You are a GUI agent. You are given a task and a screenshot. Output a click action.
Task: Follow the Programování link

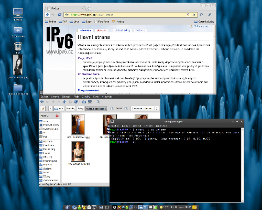click(89, 90)
